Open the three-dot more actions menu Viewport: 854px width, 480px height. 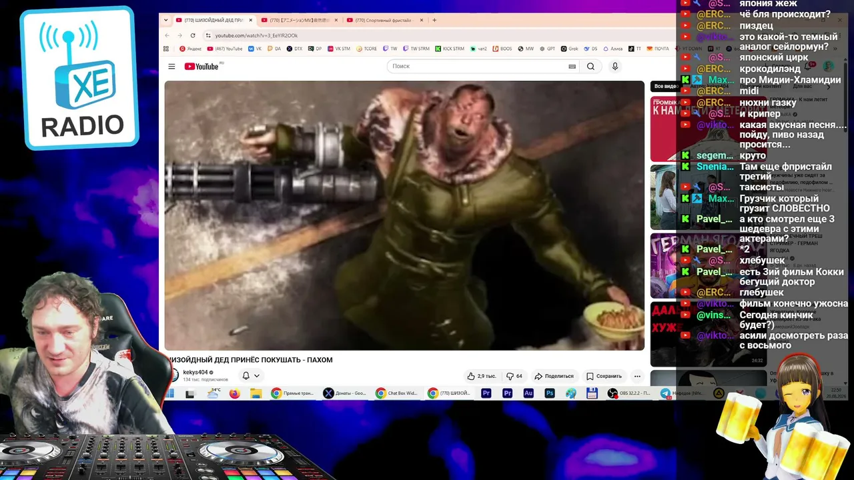(637, 376)
